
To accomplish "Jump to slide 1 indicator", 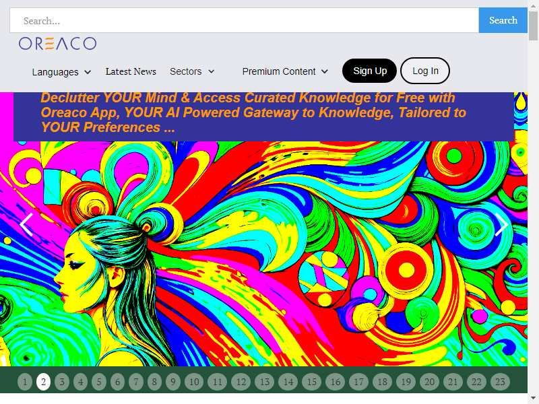I will [x=25, y=382].
